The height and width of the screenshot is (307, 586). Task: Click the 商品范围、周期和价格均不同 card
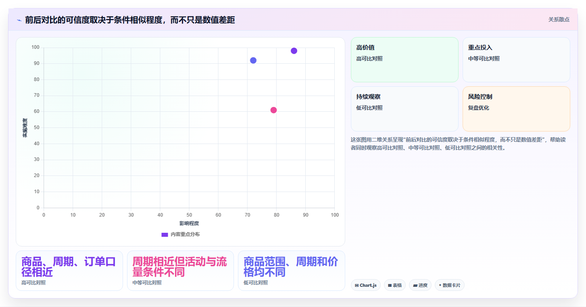click(x=291, y=271)
